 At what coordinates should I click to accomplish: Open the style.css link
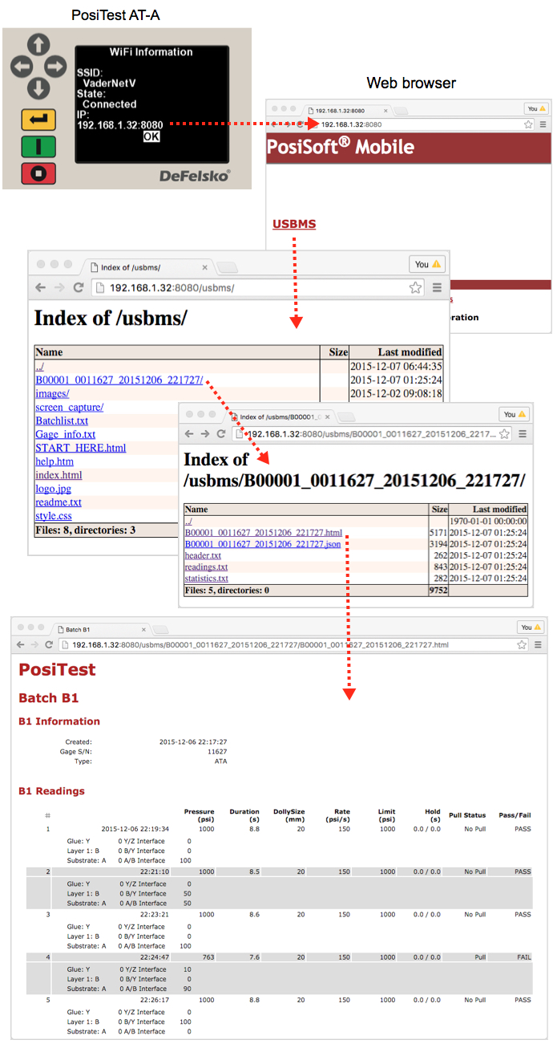point(54,516)
